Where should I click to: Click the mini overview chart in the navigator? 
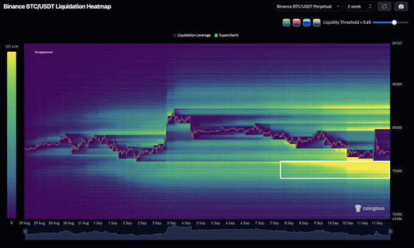tap(208, 233)
